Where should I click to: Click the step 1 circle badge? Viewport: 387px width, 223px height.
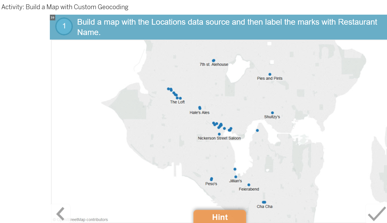coord(64,26)
